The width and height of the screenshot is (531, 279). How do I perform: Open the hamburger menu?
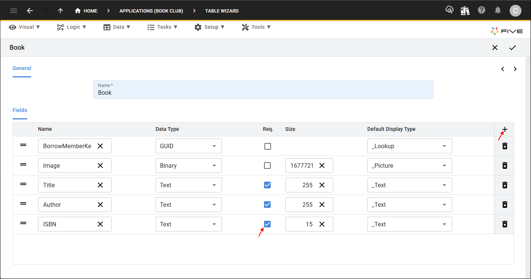(14, 11)
